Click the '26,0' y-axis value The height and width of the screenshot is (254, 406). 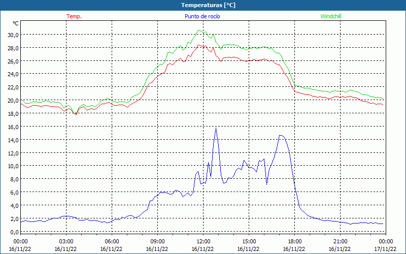pos(13,61)
